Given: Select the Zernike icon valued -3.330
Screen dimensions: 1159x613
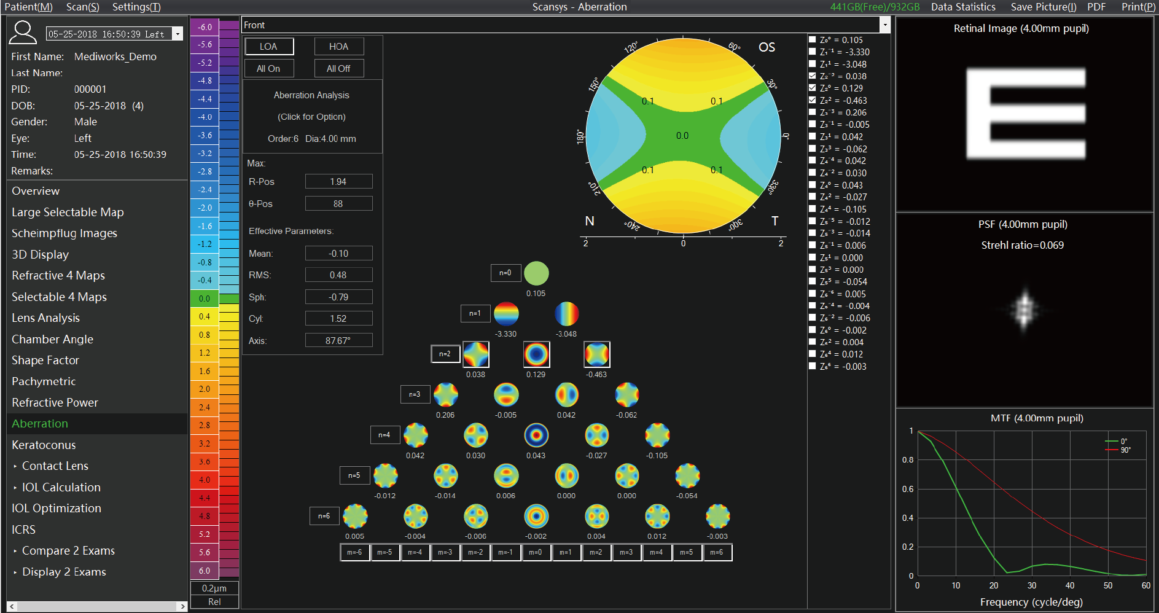Looking at the screenshot, I should point(506,314).
